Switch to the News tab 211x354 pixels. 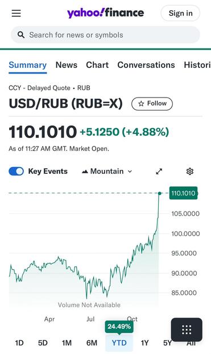point(67,65)
